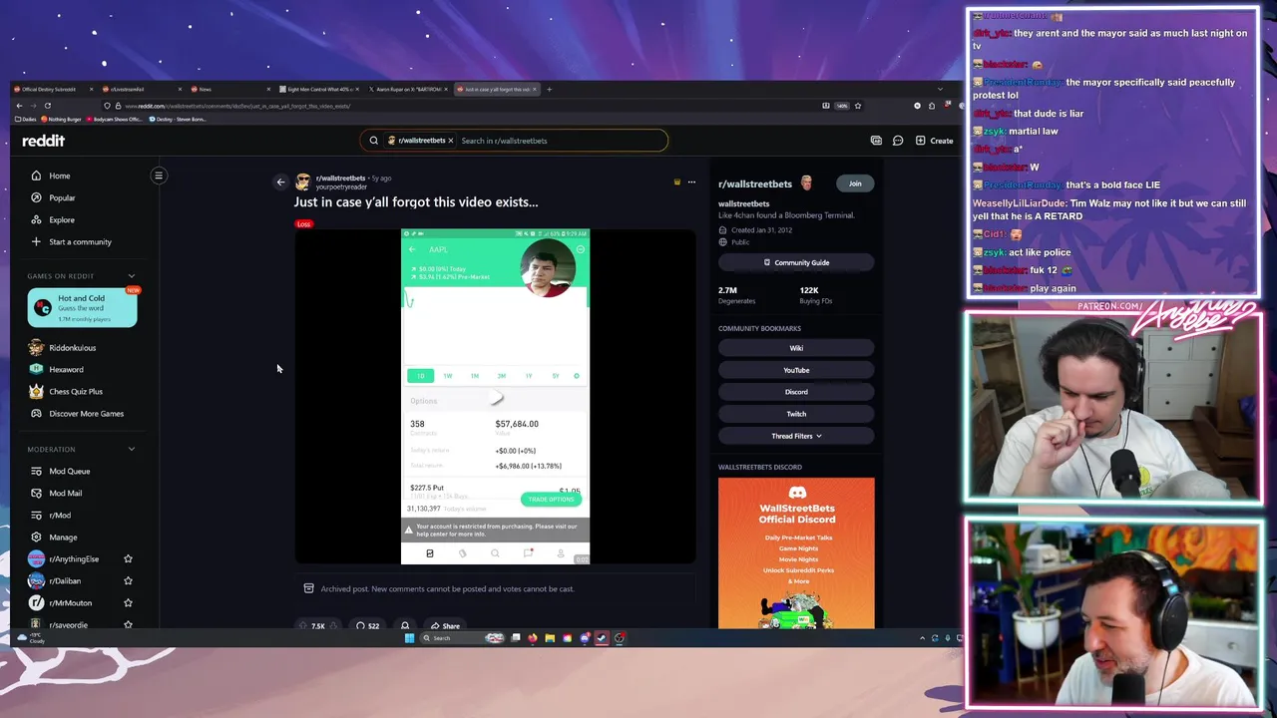This screenshot has width=1277, height=718.
Task: Favorite r/Daliban with star
Action: (128, 580)
